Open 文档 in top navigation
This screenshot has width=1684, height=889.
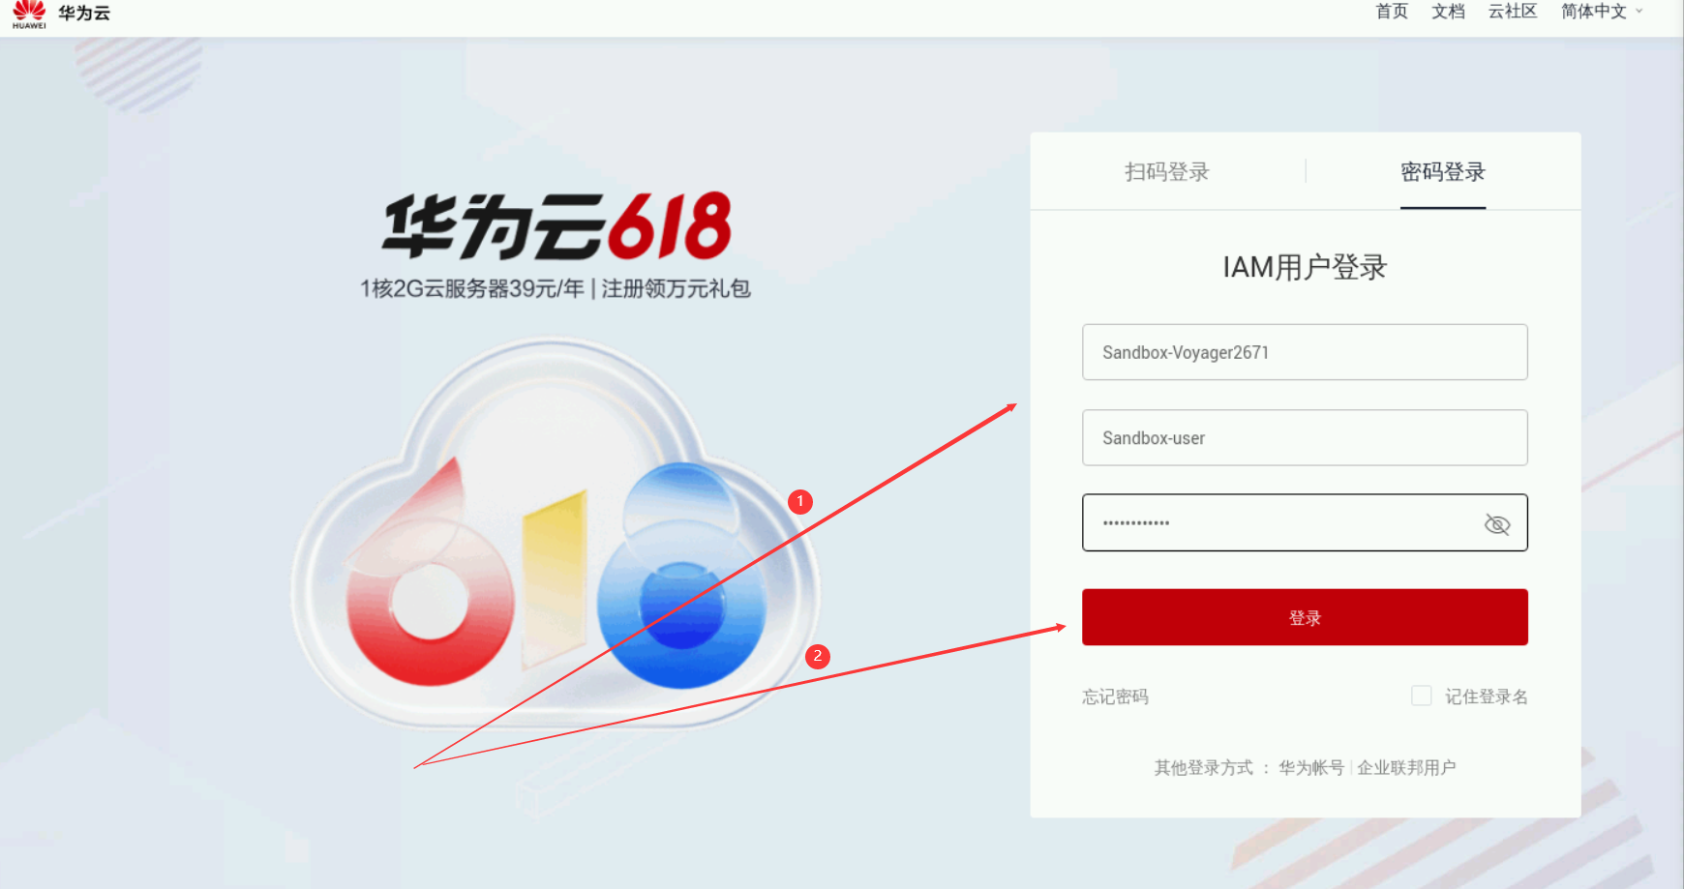click(x=1448, y=12)
